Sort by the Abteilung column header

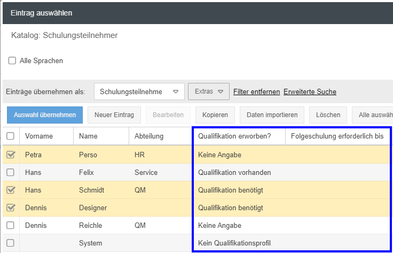149,136
